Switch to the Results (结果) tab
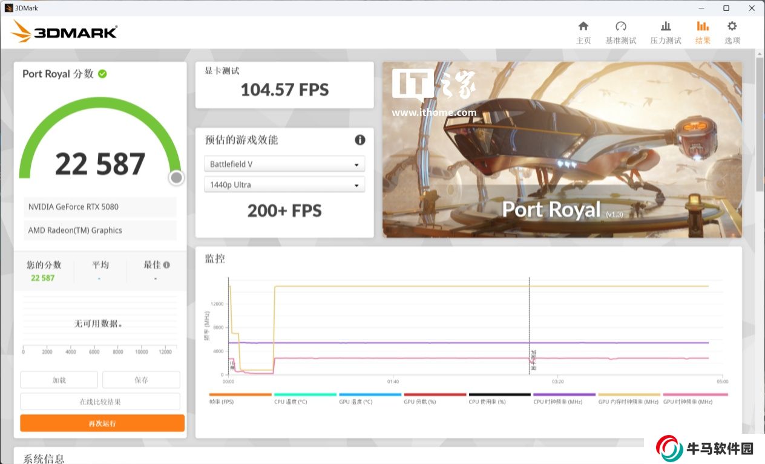Image resolution: width=765 pixels, height=464 pixels. [x=703, y=32]
